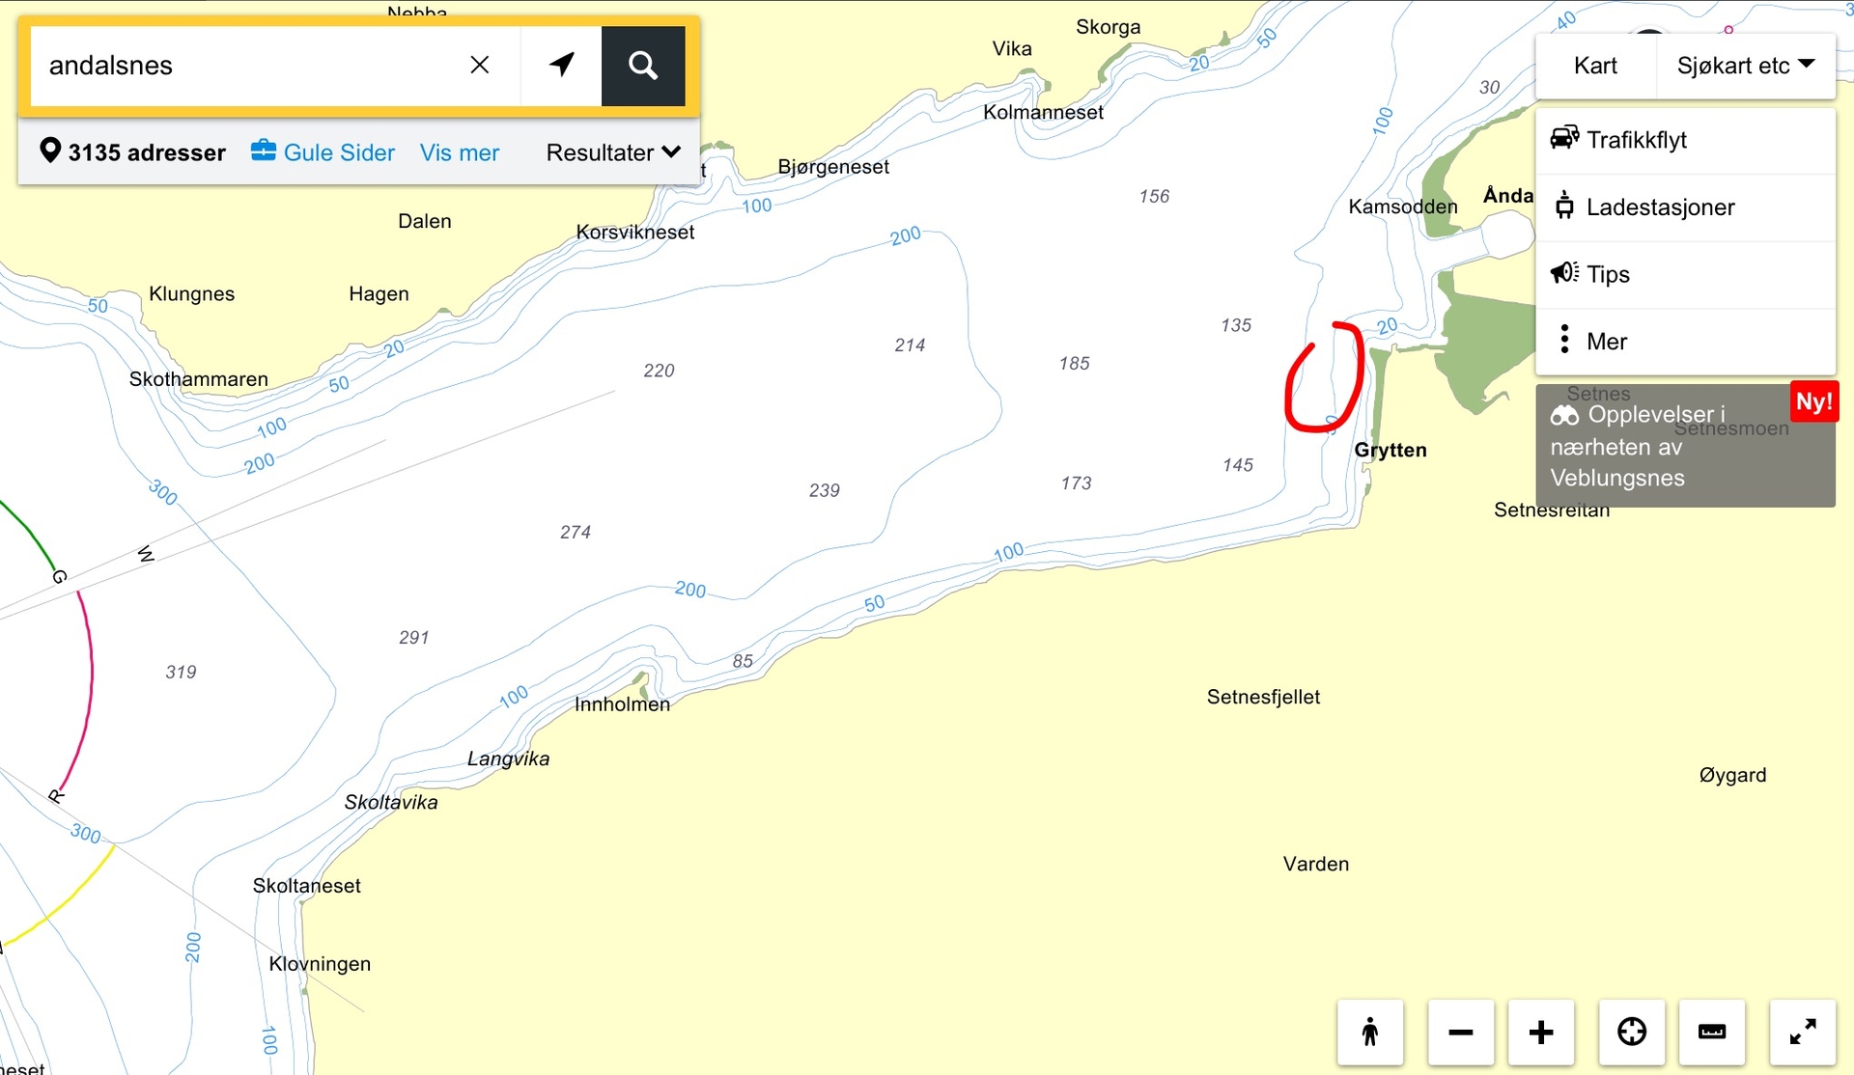The width and height of the screenshot is (1854, 1075).
Task: Click the Grytten place label
Action: click(1390, 450)
